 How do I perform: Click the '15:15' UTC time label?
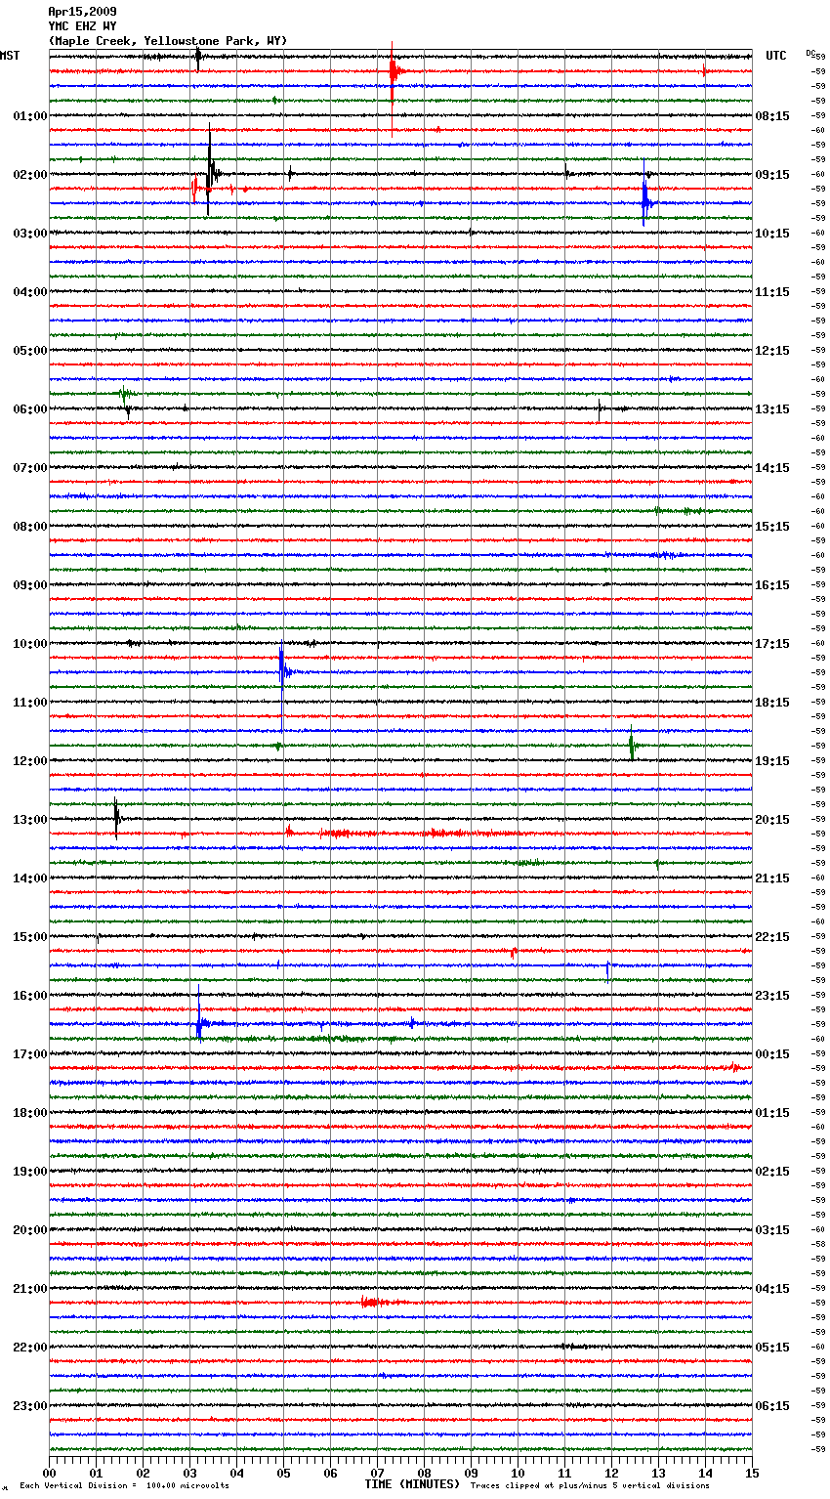[x=772, y=527]
